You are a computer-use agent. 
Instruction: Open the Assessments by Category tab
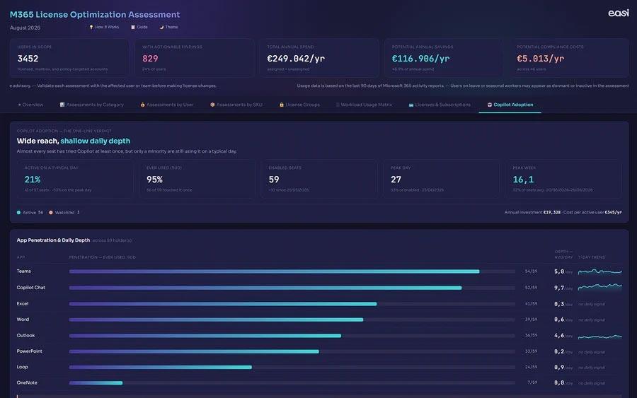point(92,105)
